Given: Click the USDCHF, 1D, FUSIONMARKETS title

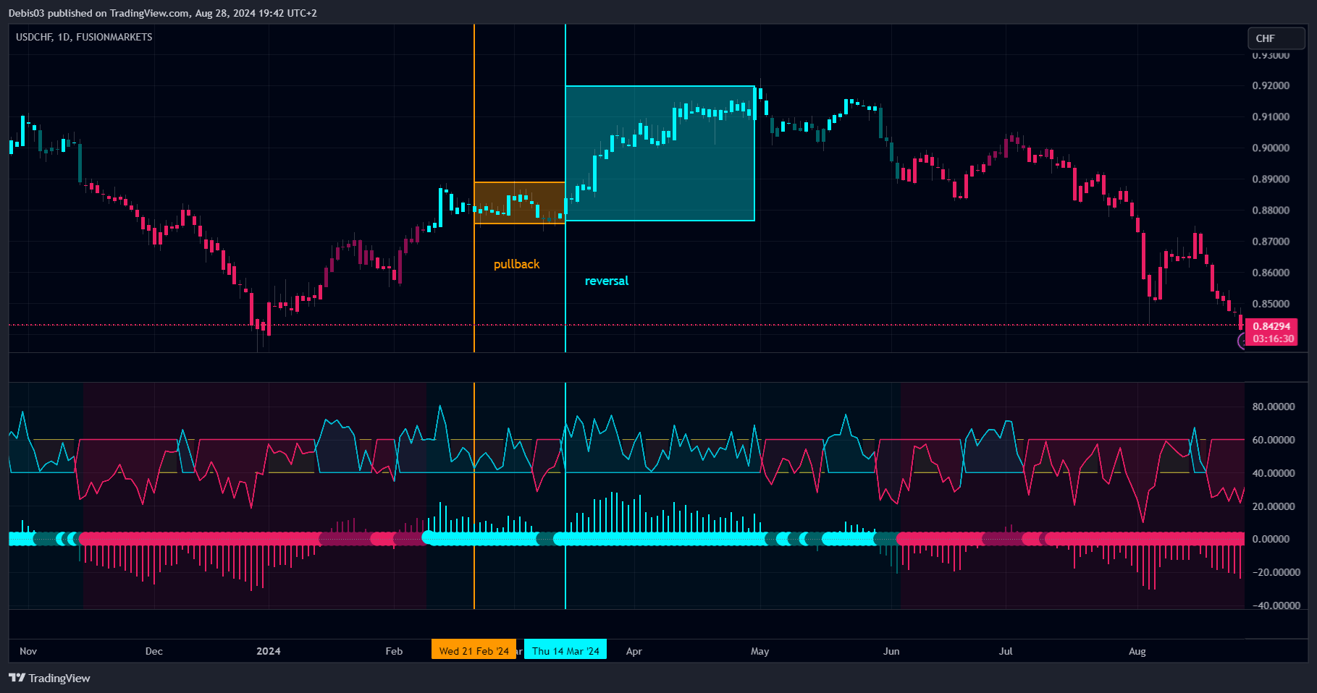Looking at the screenshot, I should [84, 37].
